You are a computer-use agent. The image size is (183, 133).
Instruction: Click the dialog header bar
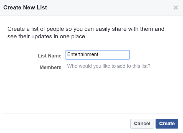[x=91, y=8]
